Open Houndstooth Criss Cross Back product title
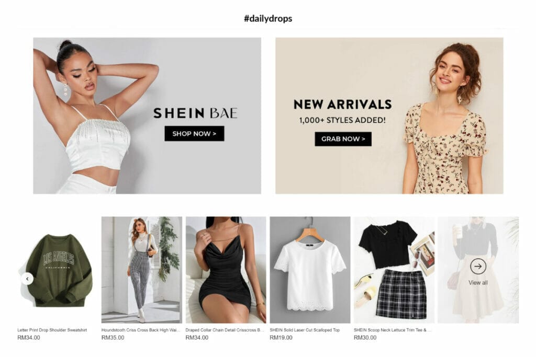The width and height of the screenshot is (536, 357). [140, 330]
